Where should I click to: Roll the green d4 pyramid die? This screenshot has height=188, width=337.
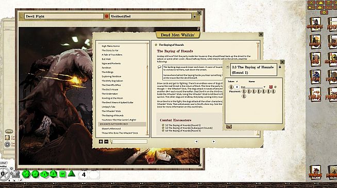pyautogui.click(x=71, y=174)
